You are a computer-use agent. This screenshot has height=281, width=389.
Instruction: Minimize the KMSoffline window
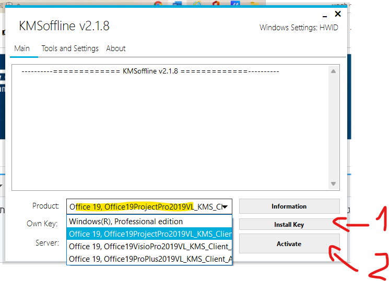click(x=325, y=15)
